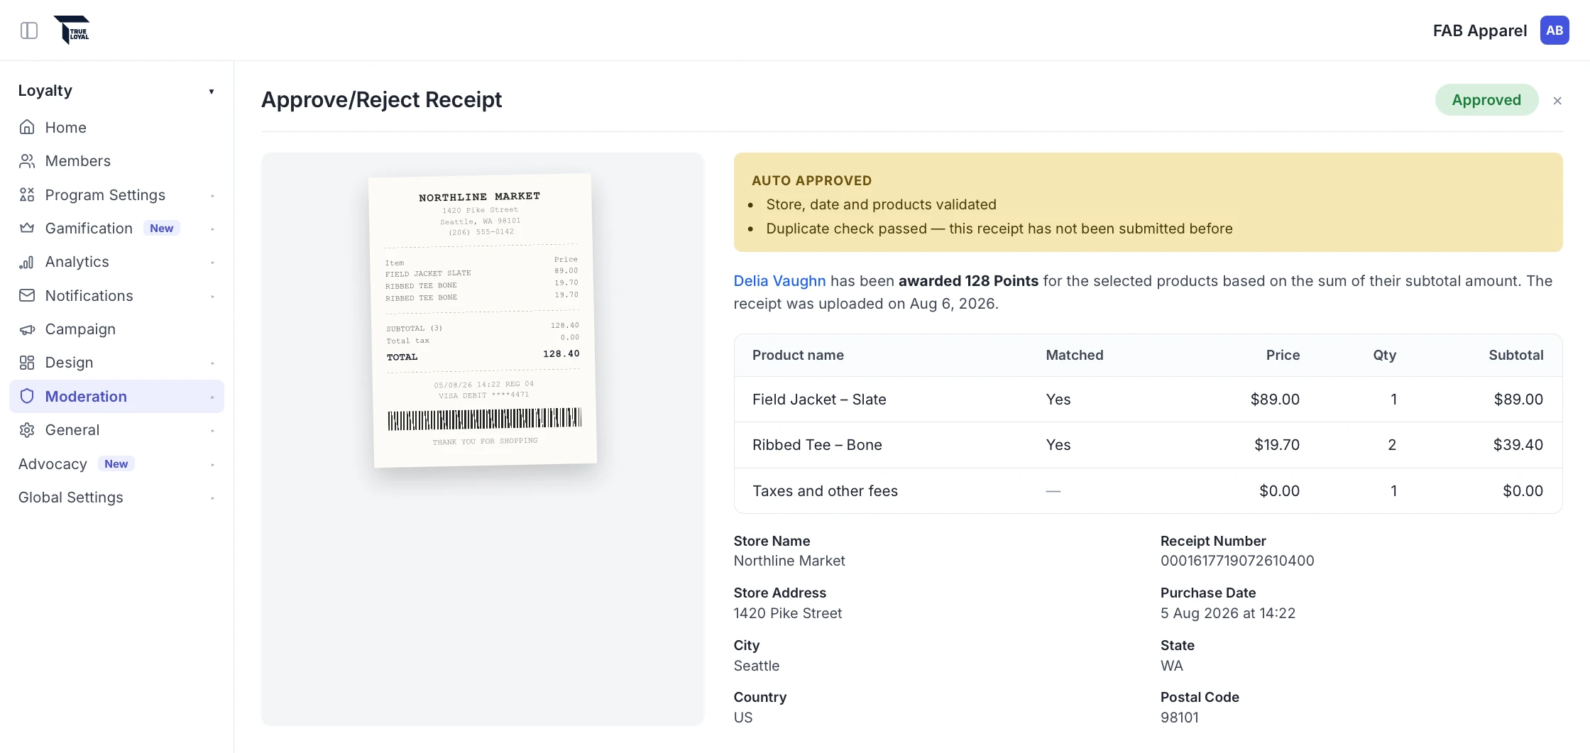Viewport: 1590px width, 753px height.
Task: Expand Analytics submenu arrow
Action: 212,263
